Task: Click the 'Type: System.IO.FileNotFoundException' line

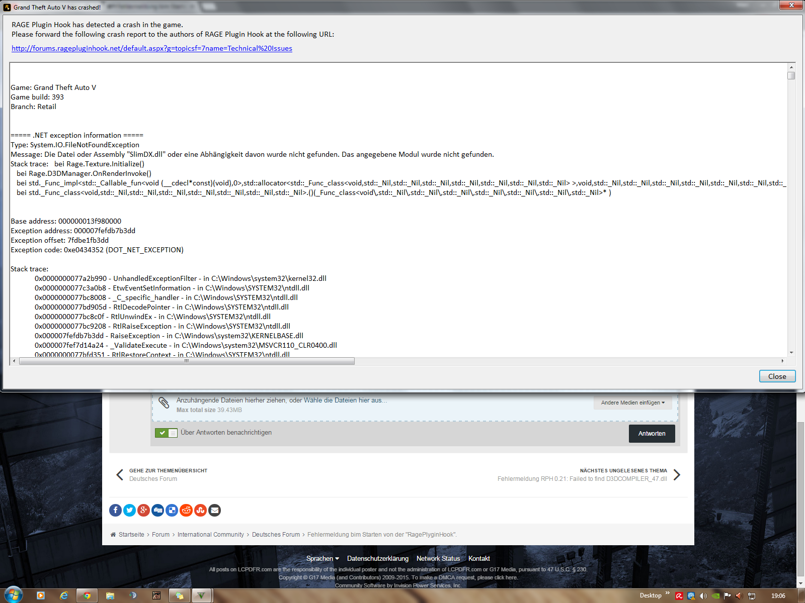Action: tap(75, 145)
